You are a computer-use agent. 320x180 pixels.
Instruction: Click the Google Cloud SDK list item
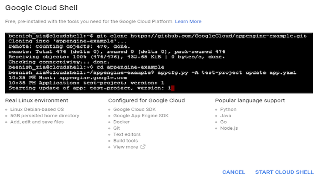[131, 109]
